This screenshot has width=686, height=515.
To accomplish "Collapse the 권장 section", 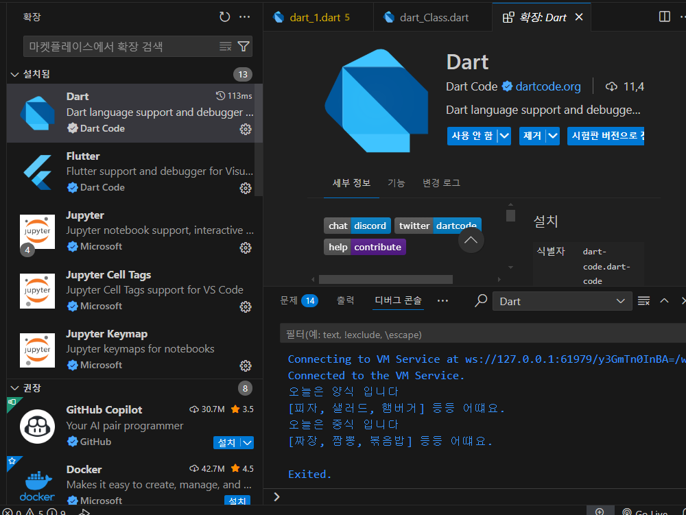I will pos(14,388).
